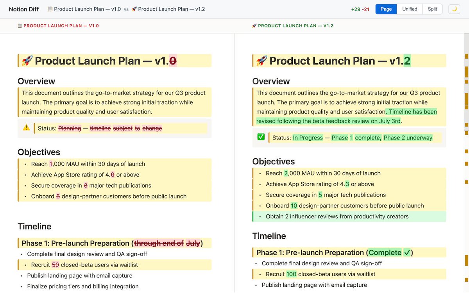The image size is (469, 293).
Task: Click the Objectives heading in the left pane
Action: click(39, 152)
